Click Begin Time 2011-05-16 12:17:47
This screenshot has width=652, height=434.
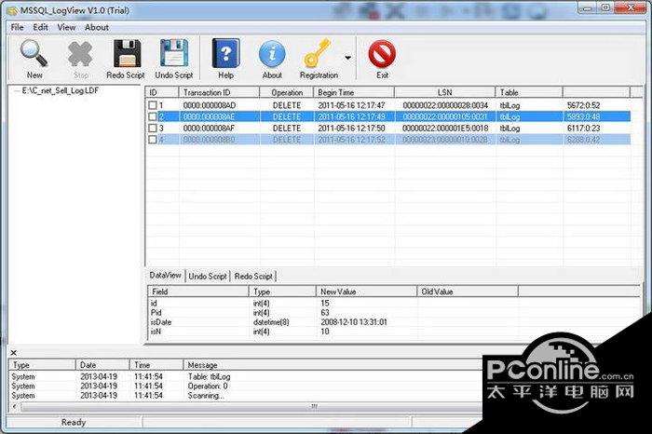click(x=352, y=105)
